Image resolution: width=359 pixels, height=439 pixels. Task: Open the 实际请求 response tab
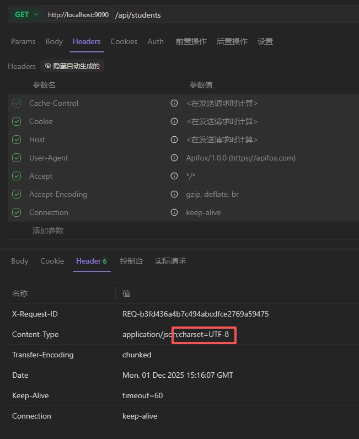(x=170, y=261)
